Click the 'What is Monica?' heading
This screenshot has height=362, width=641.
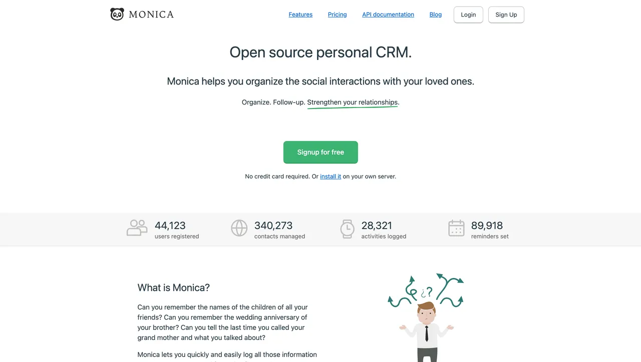coord(174,287)
